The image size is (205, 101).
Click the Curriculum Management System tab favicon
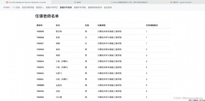7,2
